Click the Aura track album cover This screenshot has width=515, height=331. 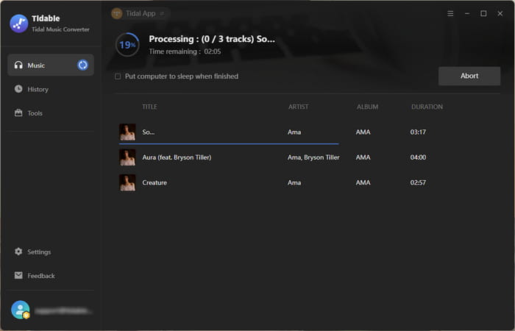(127, 157)
